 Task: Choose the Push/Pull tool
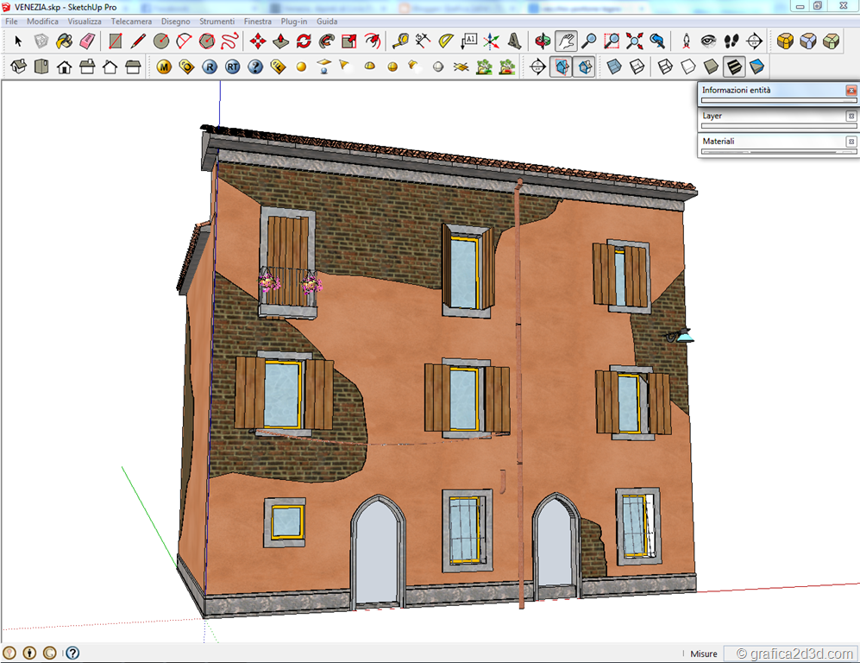(280, 41)
